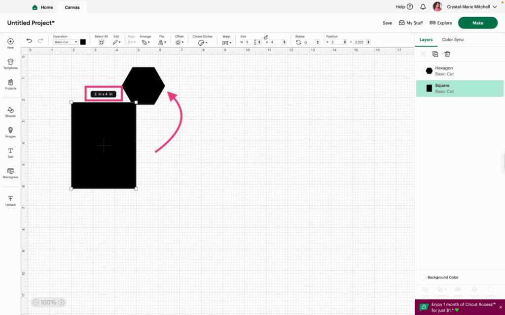Click the Position Y field

point(360,42)
